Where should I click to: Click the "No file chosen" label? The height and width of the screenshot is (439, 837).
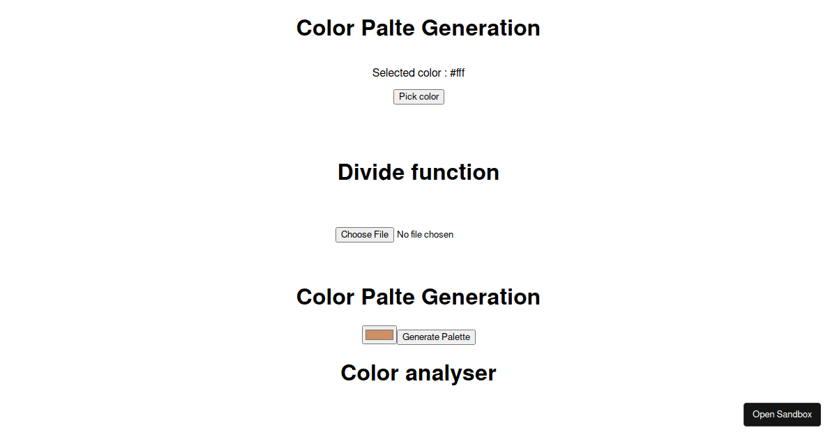[425, 235]
